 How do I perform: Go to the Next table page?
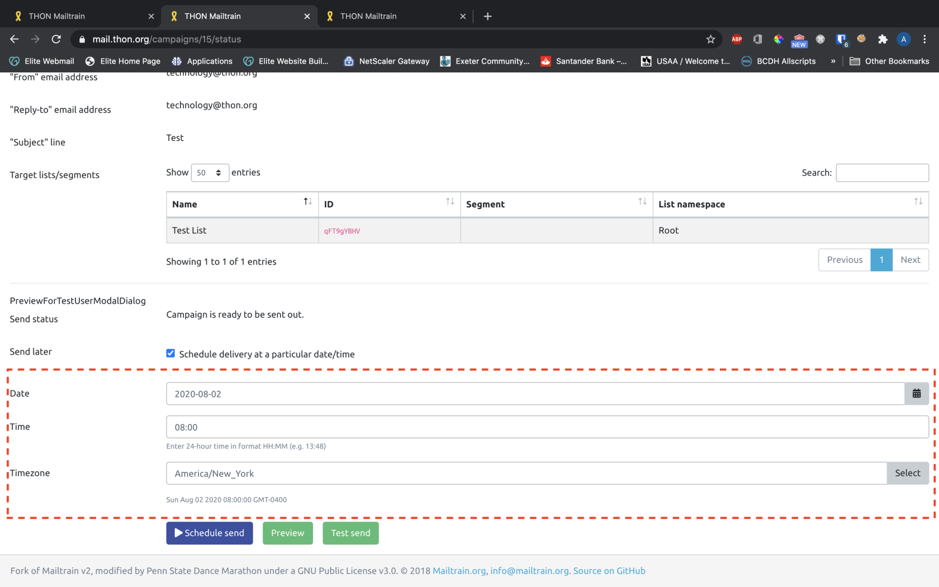click(x=910, y=260)
